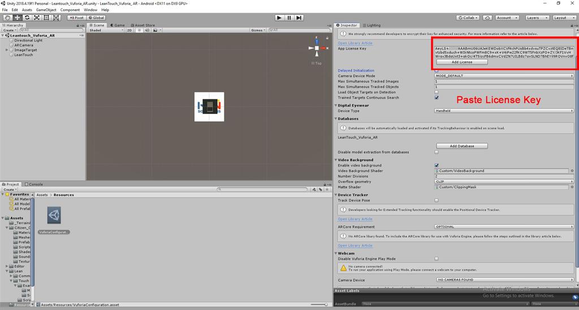Switch to the Console tab

tap(33, 184)
